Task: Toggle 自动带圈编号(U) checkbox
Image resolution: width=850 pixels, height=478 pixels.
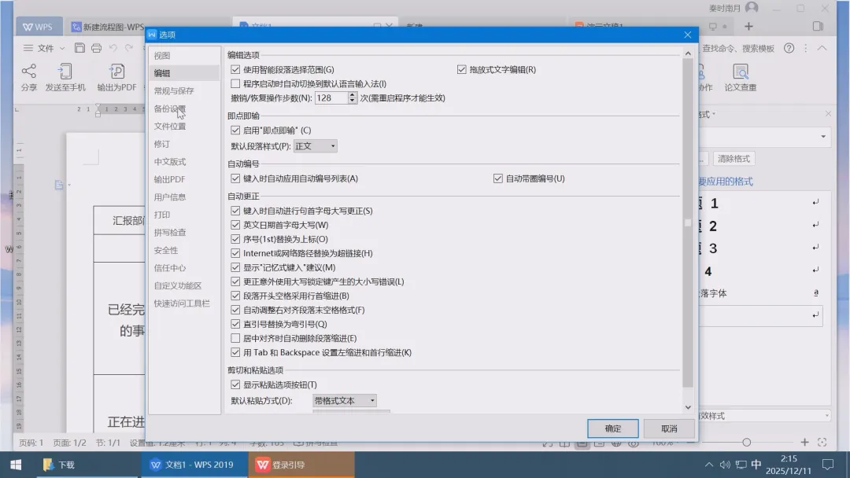Action: [497, 178]
